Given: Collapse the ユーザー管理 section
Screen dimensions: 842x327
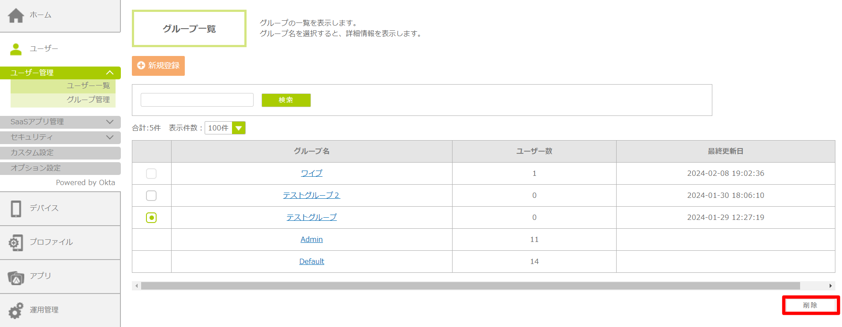Looking at the screenshot, I should pyautogui.click(x=110, y=73).
